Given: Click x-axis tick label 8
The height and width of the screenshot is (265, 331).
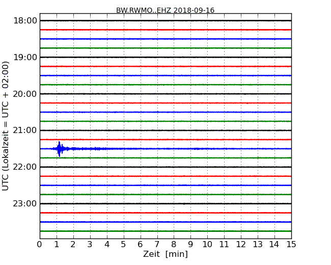Looking at the screenshot, I should tap(174, 245).
